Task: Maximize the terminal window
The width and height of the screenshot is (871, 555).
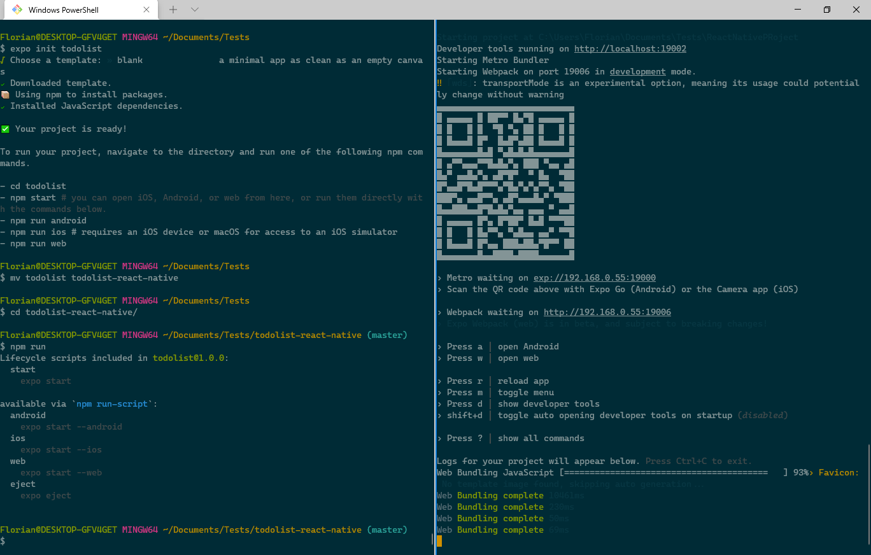Action: tap(827, 10)
